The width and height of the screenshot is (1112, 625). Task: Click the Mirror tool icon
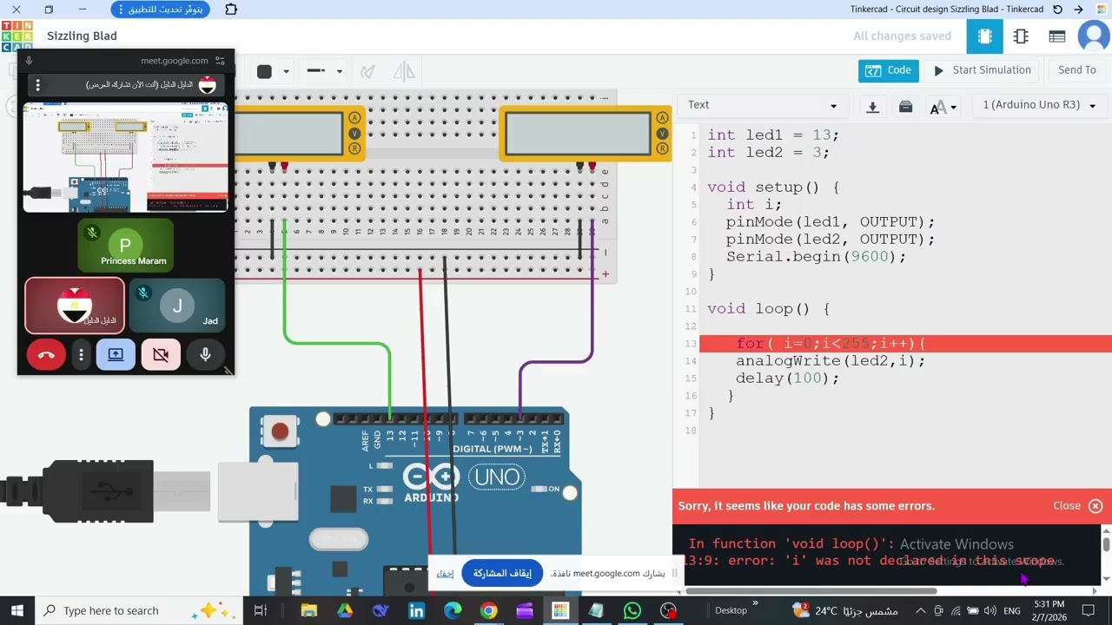pyautogui.click(x=404, y=72)
